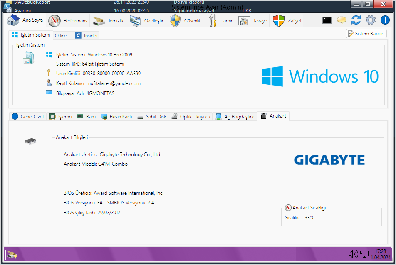Viewport: 396px width, 265px height.
Task: Minimize the Sistem İnce Ayar window
Action: coord(356,4)
